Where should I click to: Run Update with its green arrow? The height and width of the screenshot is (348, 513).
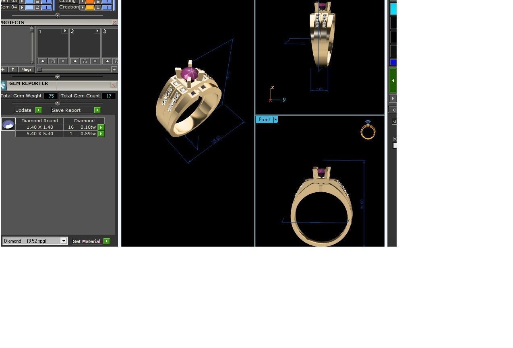[39, 110]
